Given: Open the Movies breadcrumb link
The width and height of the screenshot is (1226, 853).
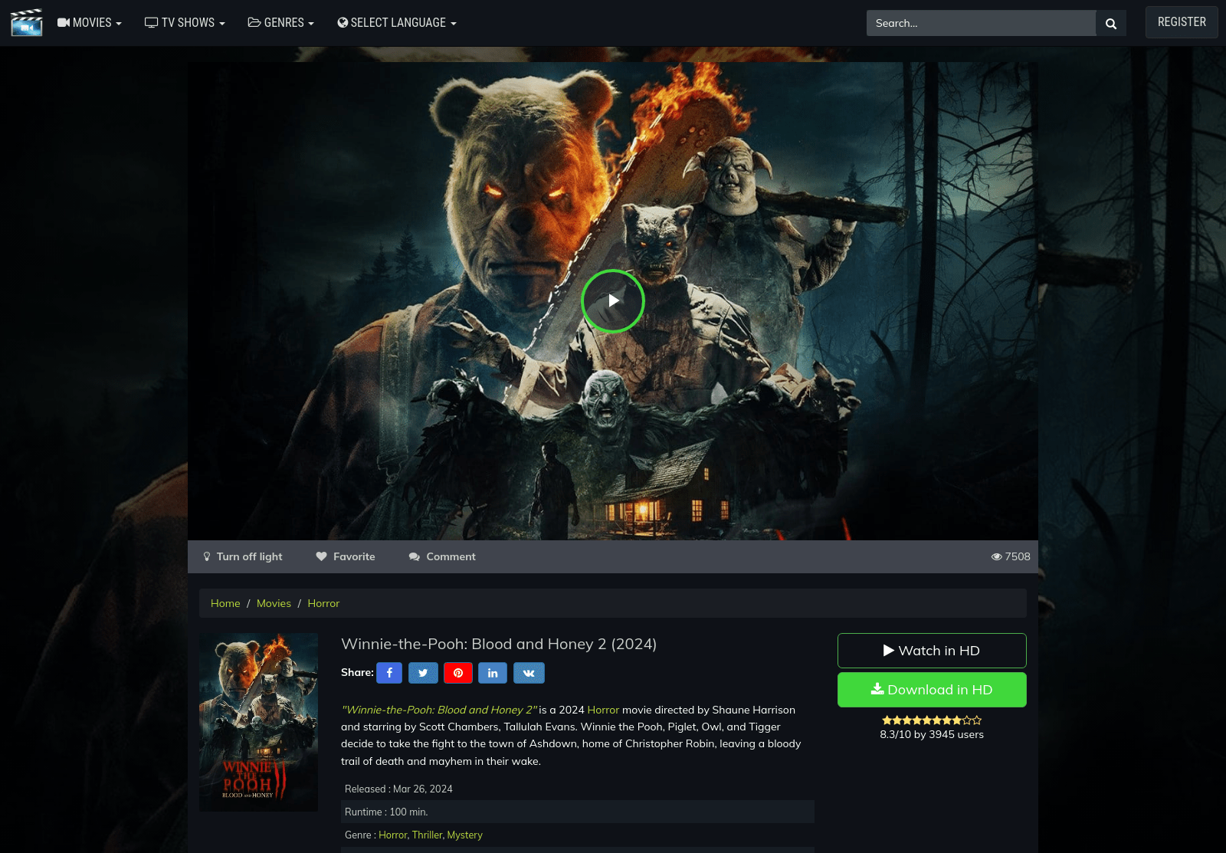Looking at the screenshot, I should tap(274, 603).
